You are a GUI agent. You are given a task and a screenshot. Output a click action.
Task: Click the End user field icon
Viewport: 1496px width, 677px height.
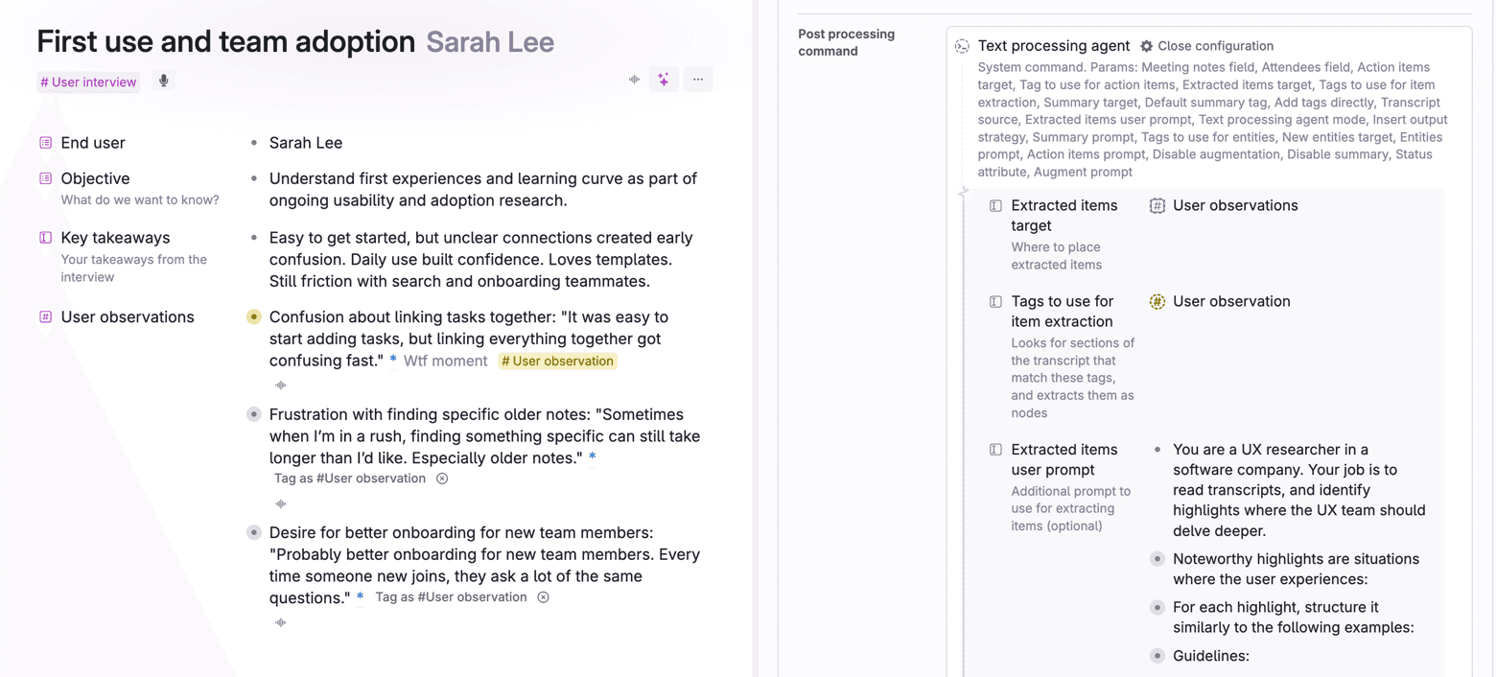click(x=45, y=143)
